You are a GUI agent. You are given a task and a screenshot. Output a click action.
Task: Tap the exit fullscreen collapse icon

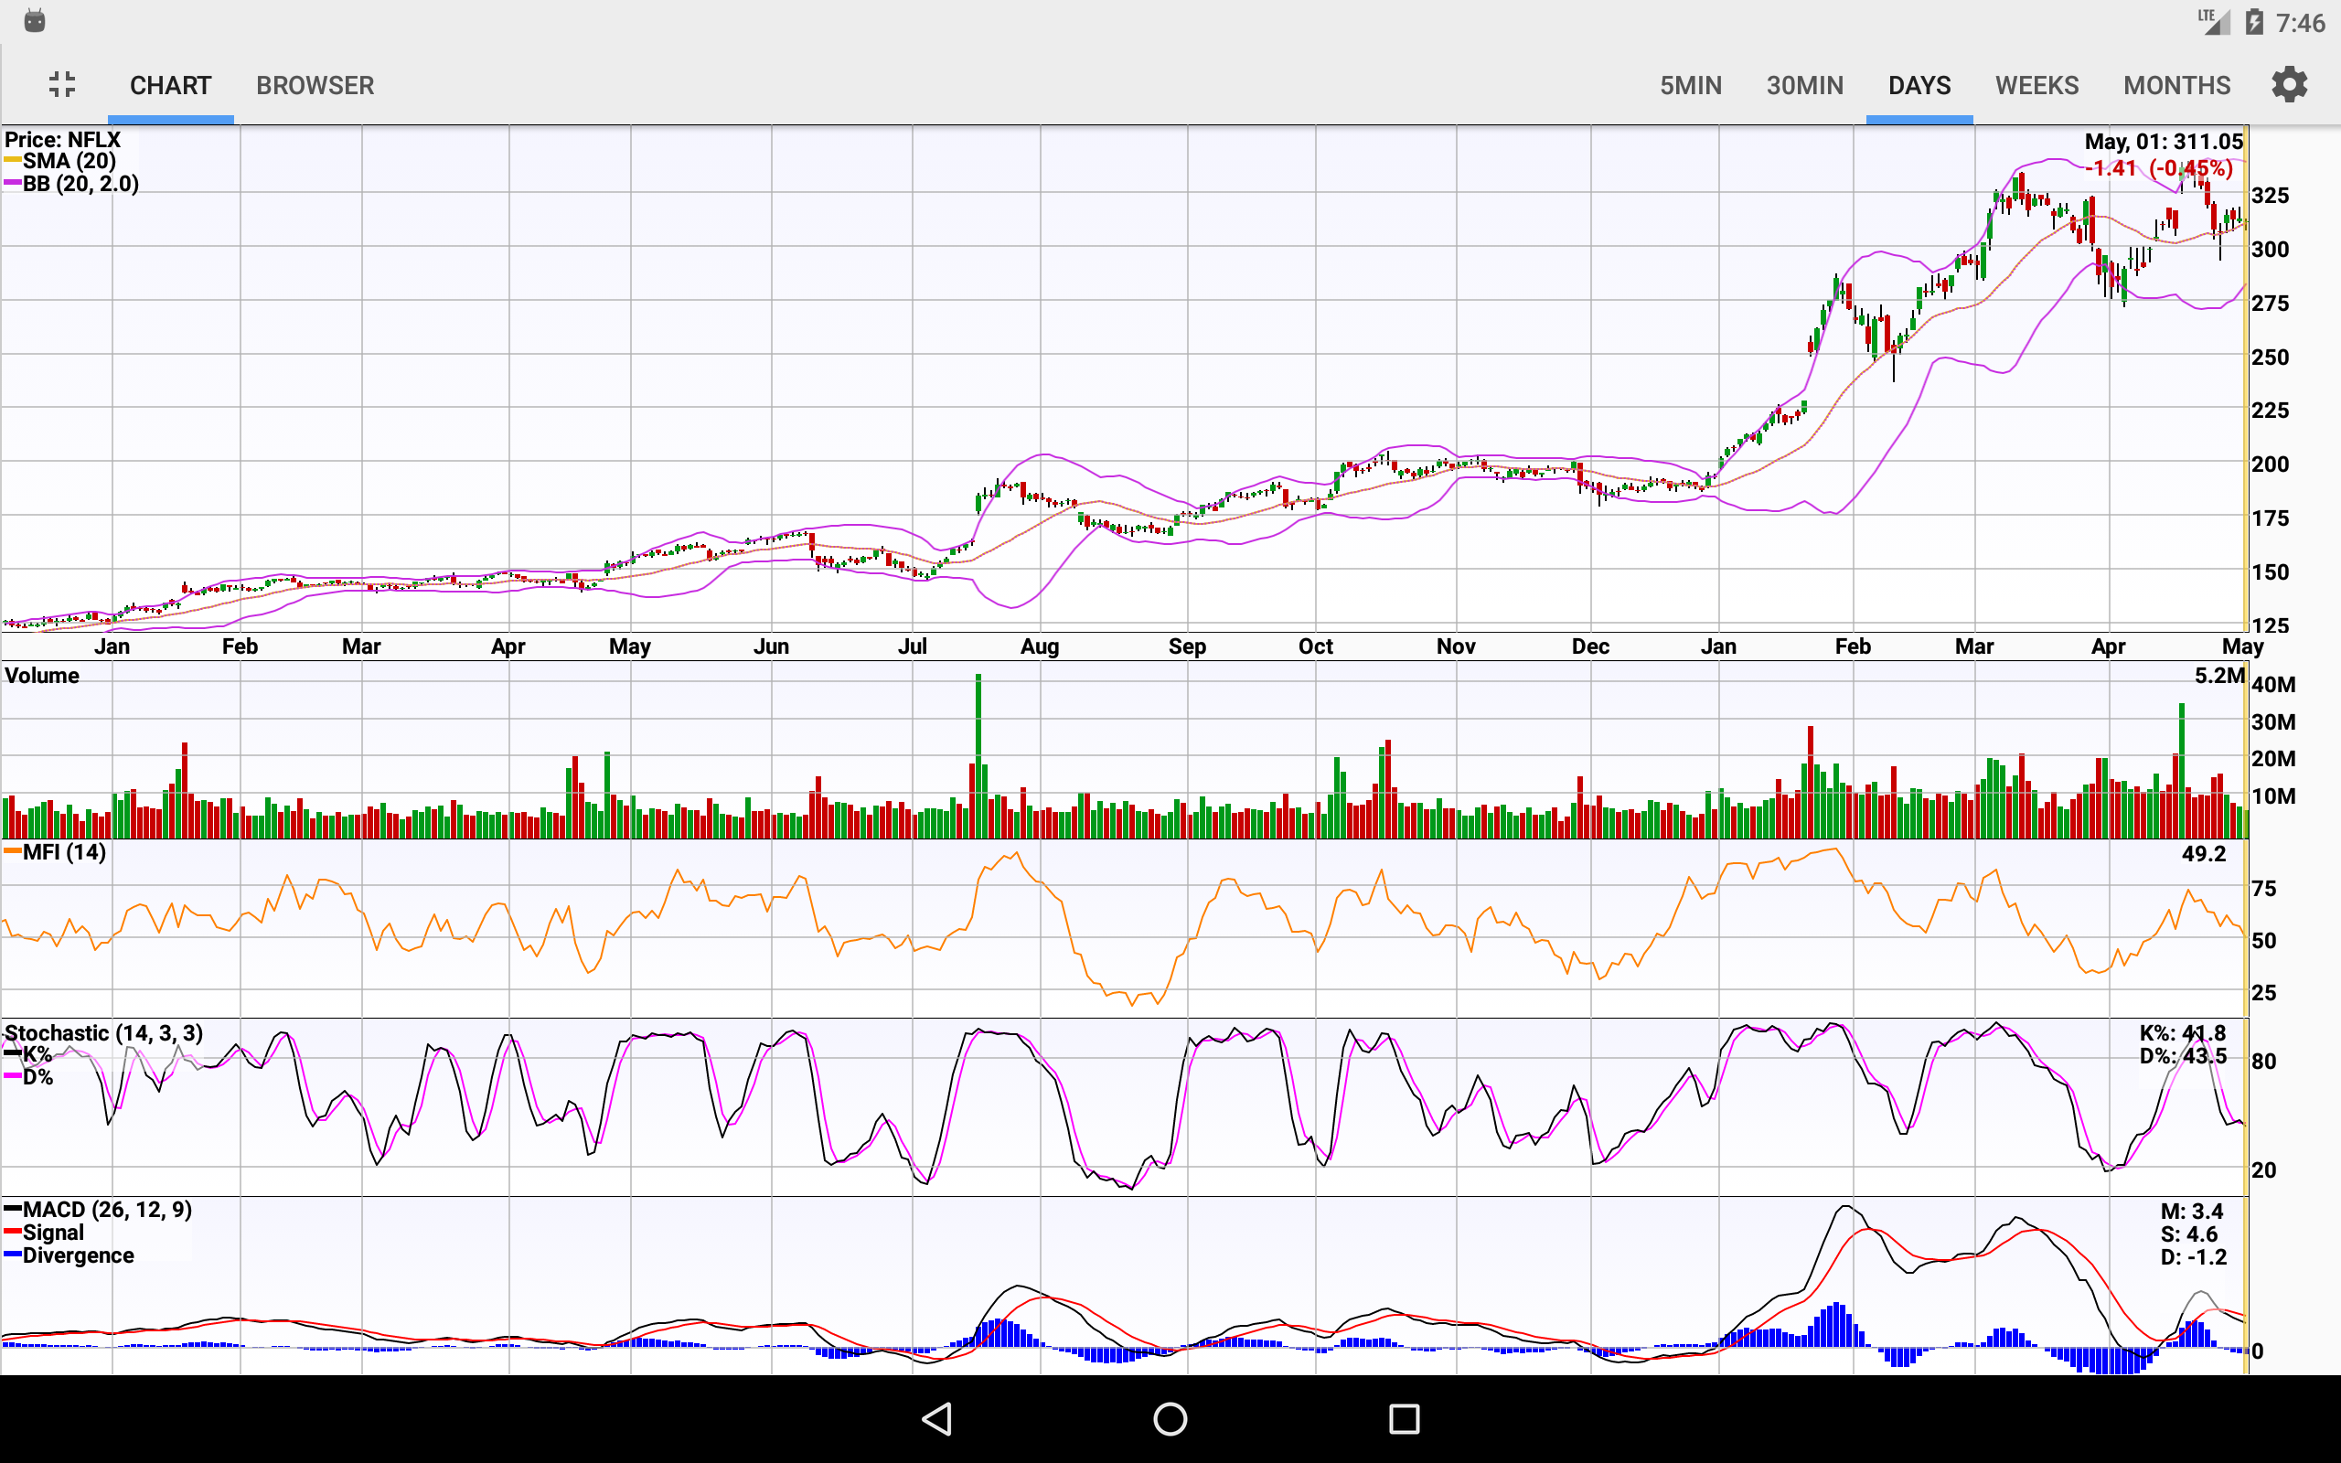[62, 84]
